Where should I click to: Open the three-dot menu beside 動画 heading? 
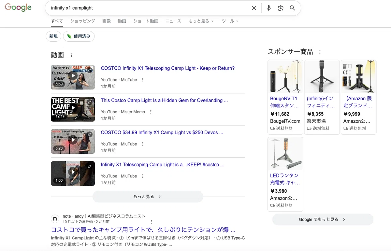coord(72,55)
